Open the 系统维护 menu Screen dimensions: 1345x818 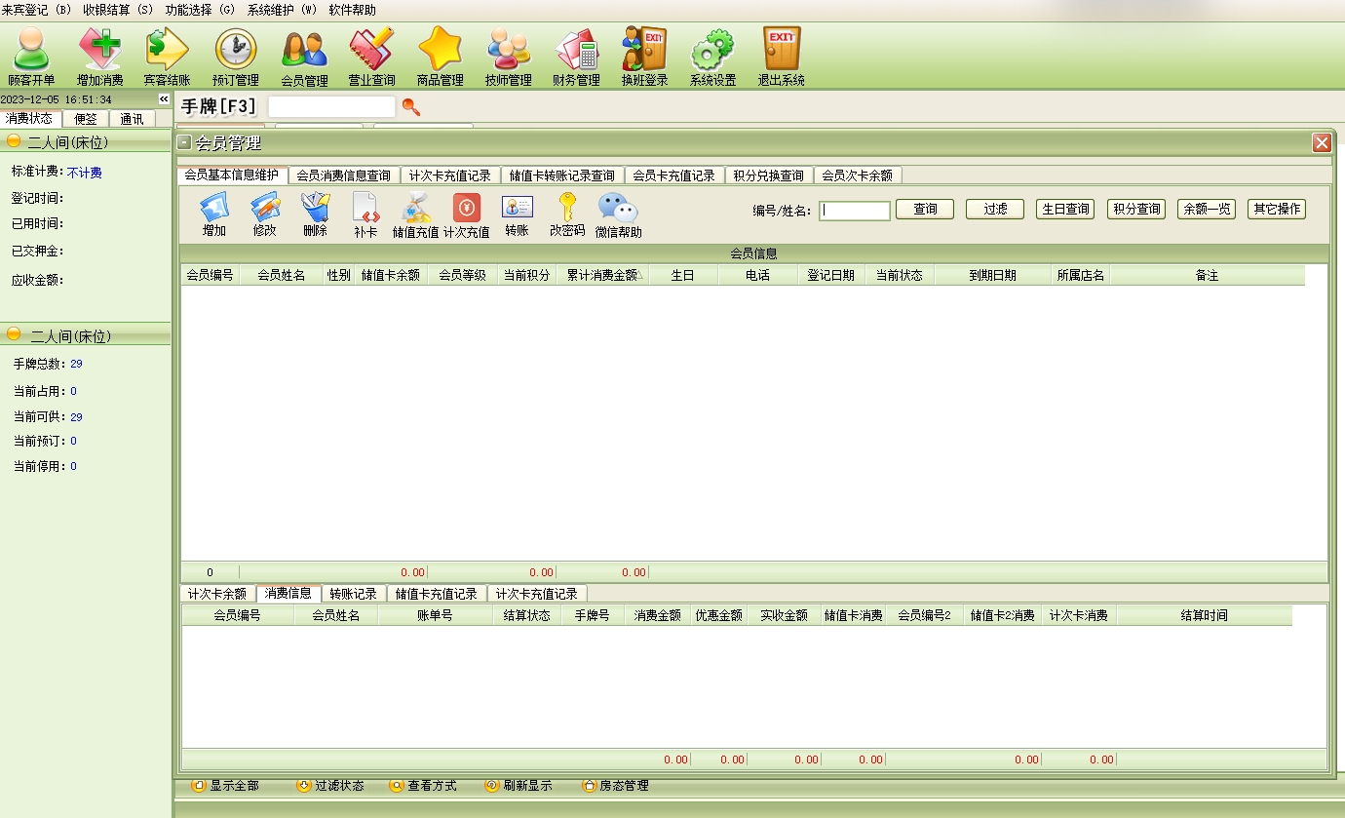coord(282,10)
